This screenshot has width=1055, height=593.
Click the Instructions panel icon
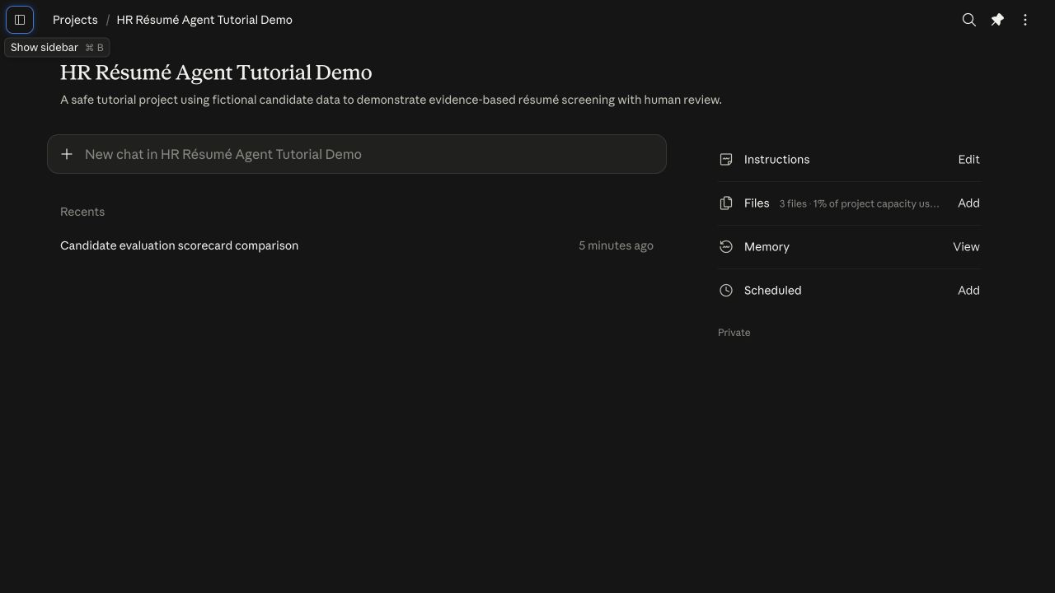pyautogui.click(x=726, y=160)
